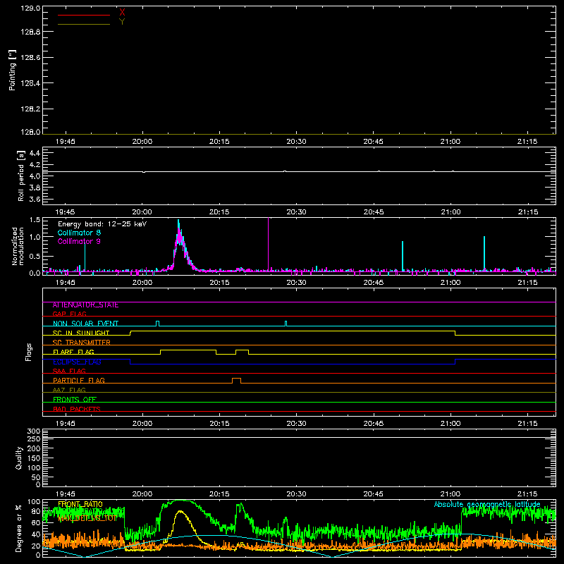Click the second NON_SOLAR_EVENT pulse near 20:28
The width and height of the screenshot is (564, 564).
coord(286,324)
